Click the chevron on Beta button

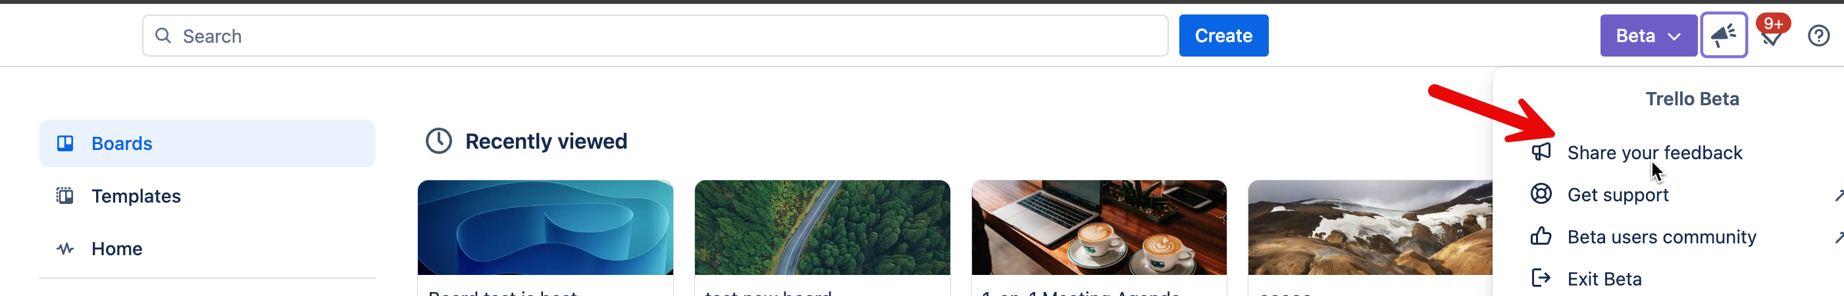click(1674, 36)
